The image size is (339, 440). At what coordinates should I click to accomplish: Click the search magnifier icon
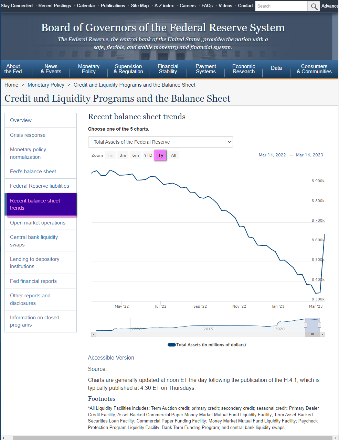[x=314, y=6]
